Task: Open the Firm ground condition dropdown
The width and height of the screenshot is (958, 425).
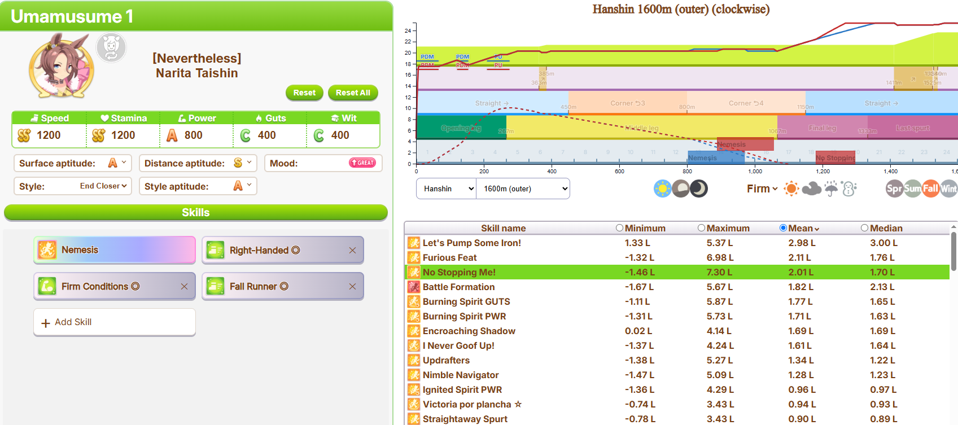Action: (x=762, y=189)
